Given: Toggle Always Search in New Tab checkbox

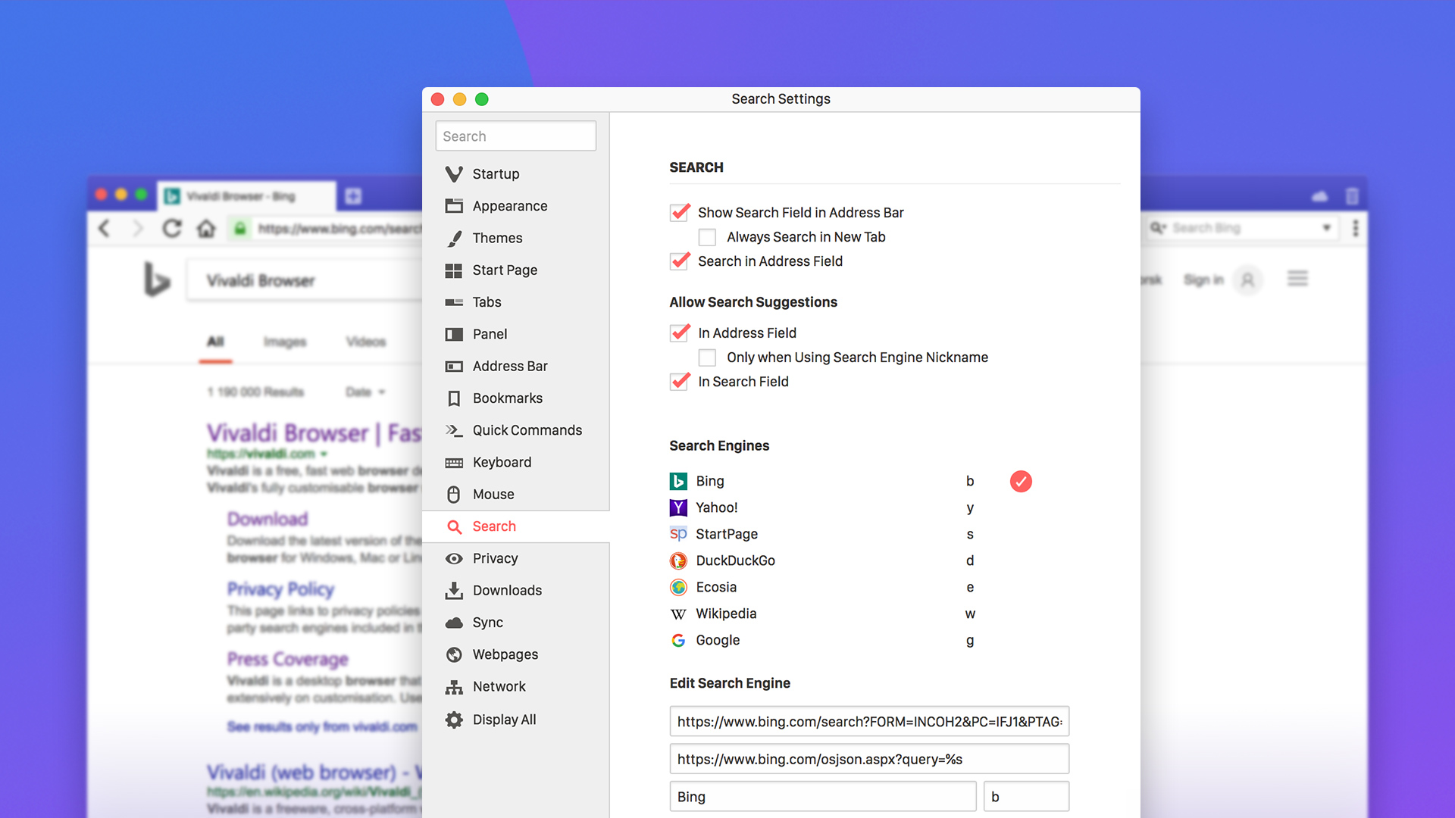Looking at the screenshot, I should (x=708, y=237).
